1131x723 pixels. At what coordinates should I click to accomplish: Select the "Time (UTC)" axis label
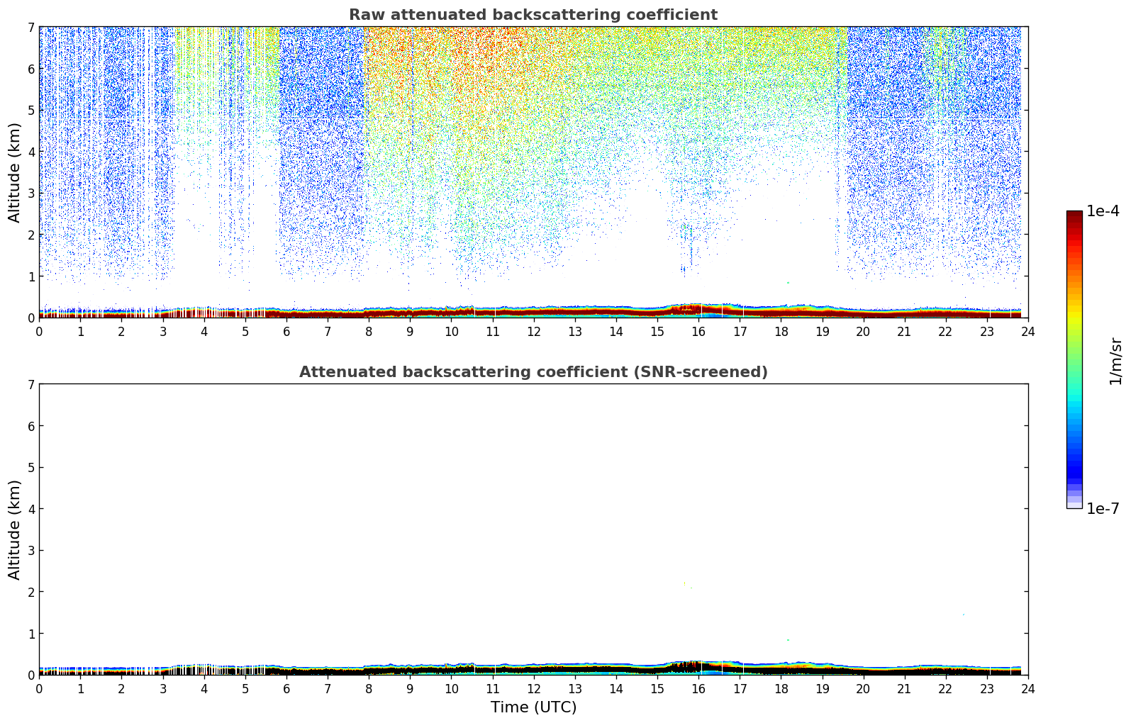(x=533, y=707)
